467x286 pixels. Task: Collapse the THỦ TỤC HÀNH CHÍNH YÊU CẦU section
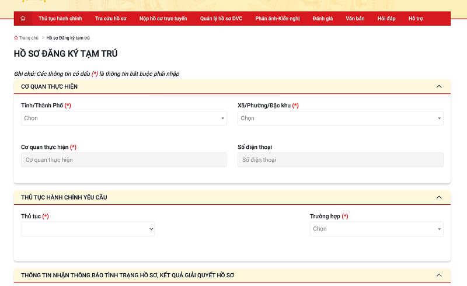point(439,197)
